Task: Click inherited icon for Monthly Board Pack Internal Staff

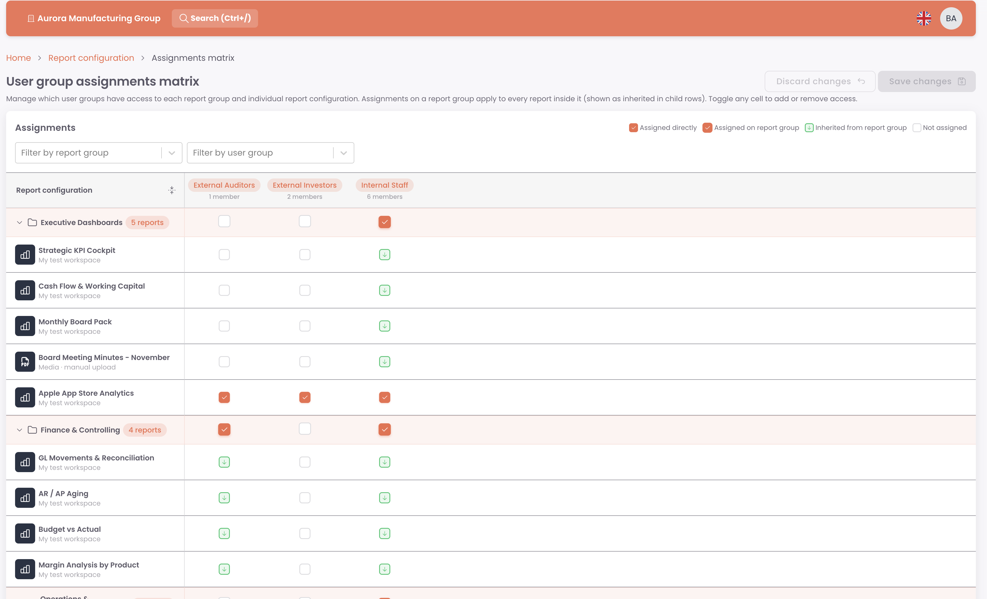Action: pyautogui.click(x=384, y=326)
